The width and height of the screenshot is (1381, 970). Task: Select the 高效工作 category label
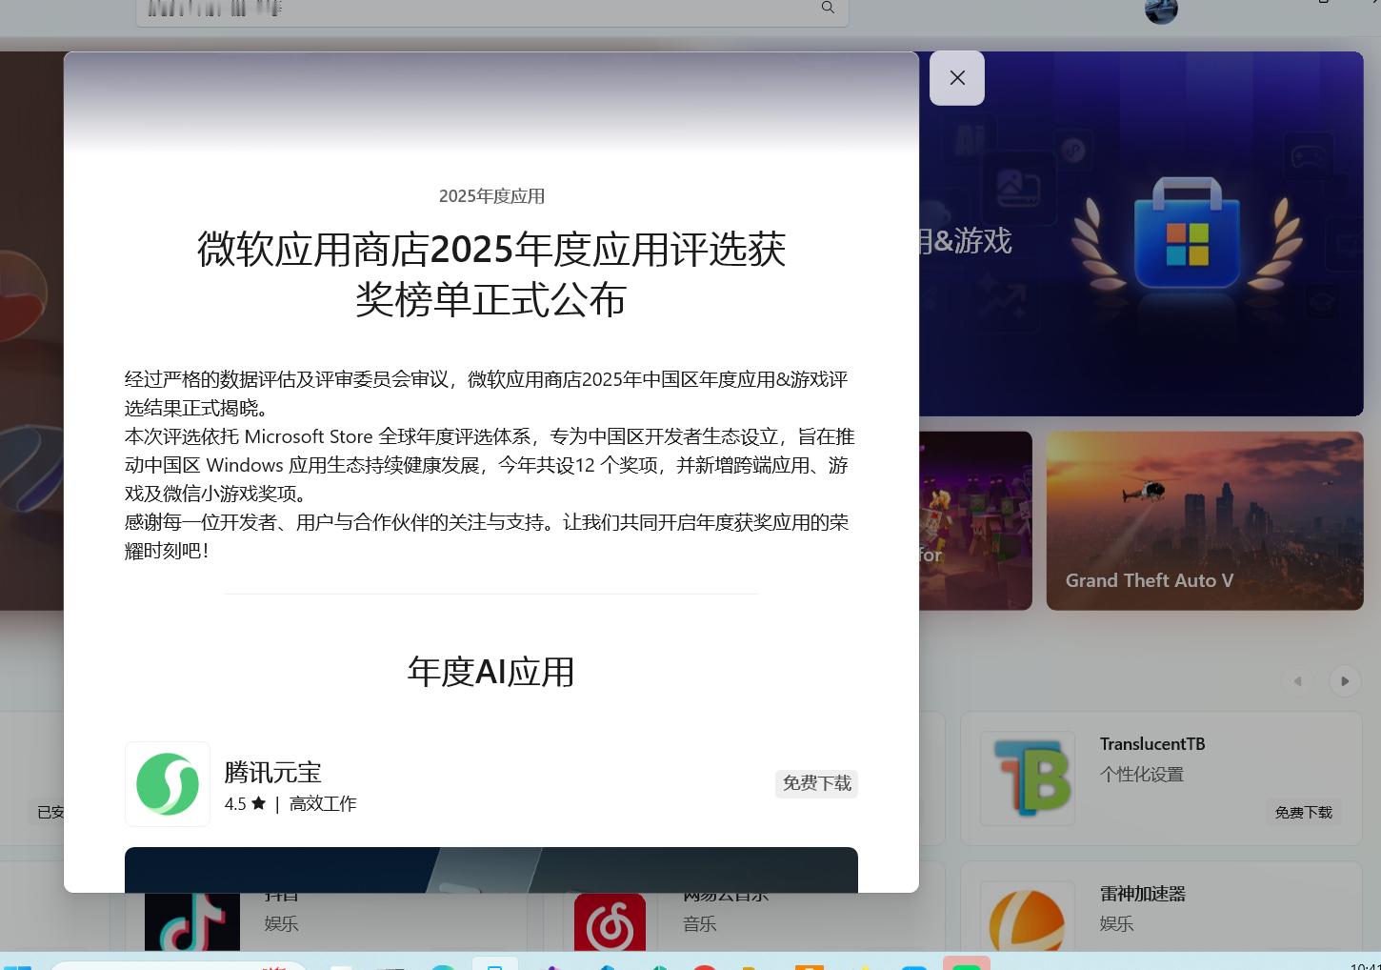click(323, 804)
